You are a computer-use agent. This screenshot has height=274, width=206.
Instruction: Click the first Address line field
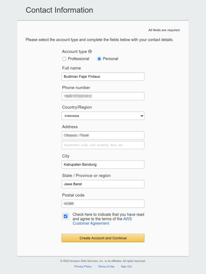pyautogui.click(x=103, y=135)
